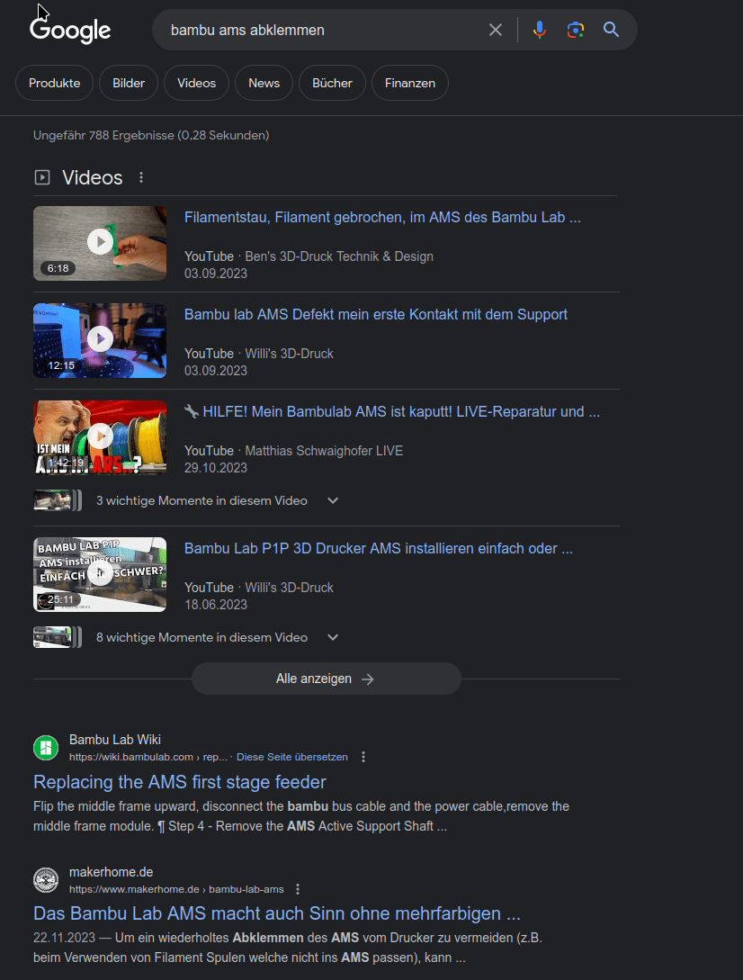The width and height of the screenshot is (743, 980).
Task: Click key moments preview thumbnail for 8 Momente
Action: (x=58, y=637)
